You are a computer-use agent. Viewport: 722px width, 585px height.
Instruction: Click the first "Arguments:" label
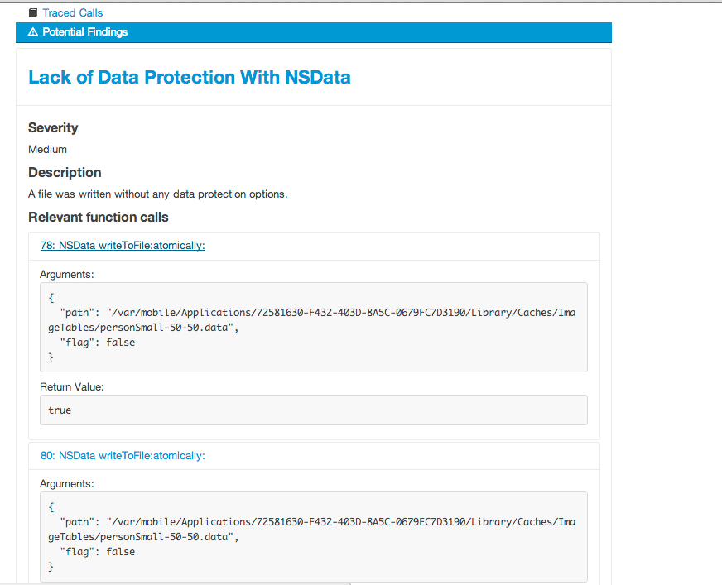(x=67, y=274)
